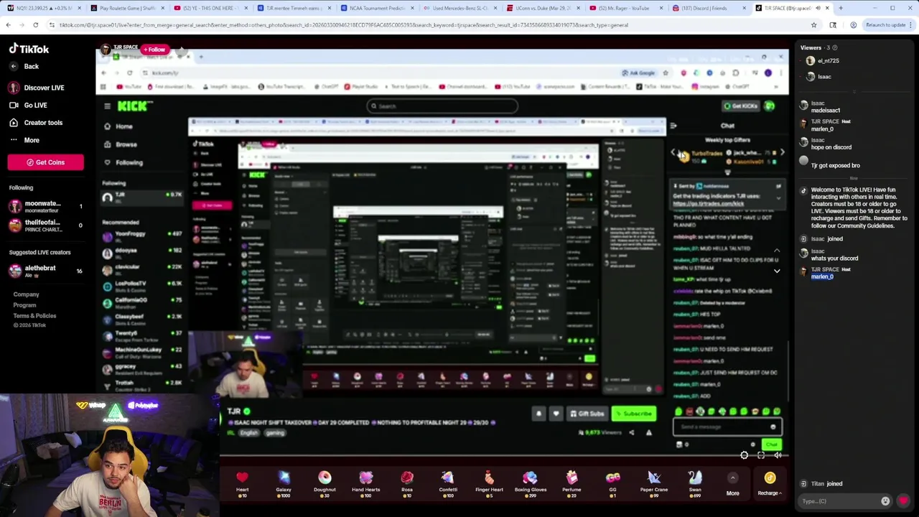Image resolution: width=919 pixels, height=517 pixels.
Task: Open the Recharge coins menu
Action: tap(770, 484)
